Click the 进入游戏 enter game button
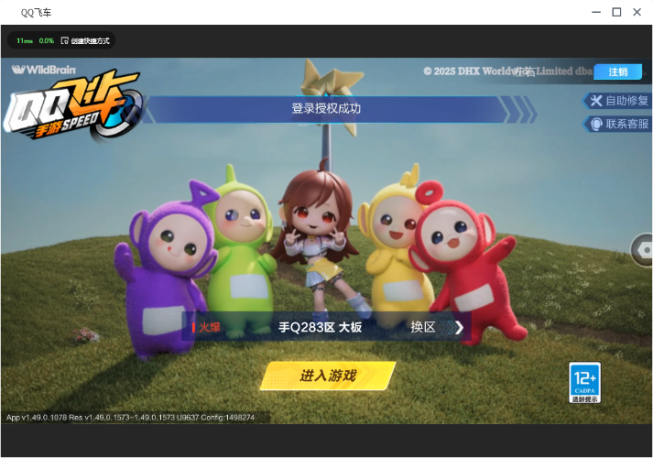This screenshot has width=653, height=458. pos(327,376)
